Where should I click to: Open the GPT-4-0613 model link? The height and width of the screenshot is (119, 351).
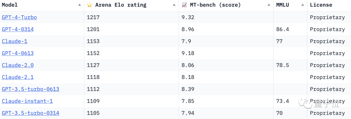(x=18, y=53)
